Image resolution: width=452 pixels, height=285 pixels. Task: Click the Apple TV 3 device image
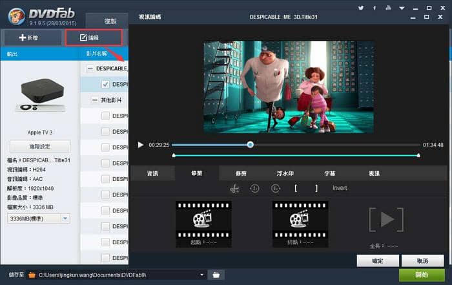(x=40, y=94)
